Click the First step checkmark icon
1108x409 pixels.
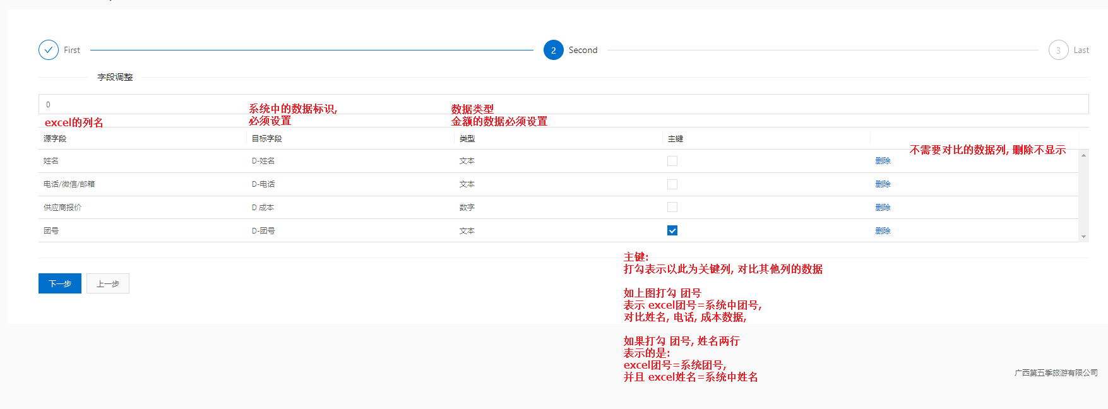click(x=49, y=50)
